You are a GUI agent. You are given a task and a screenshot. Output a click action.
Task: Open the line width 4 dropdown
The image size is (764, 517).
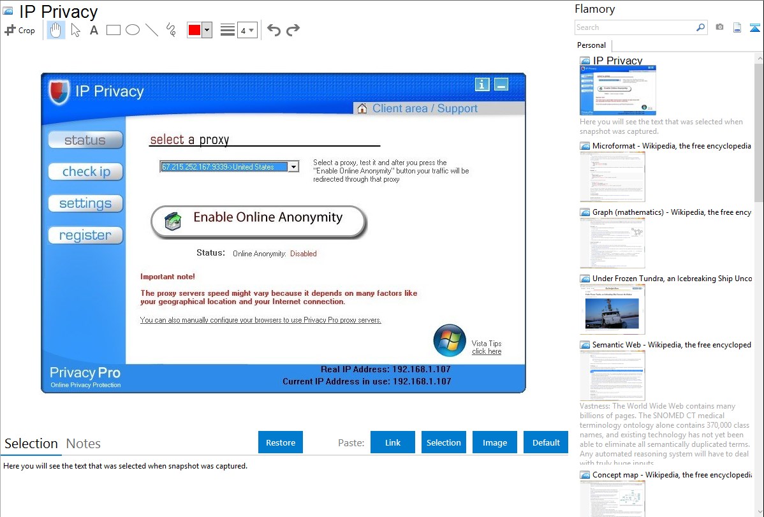coord(247,30)
